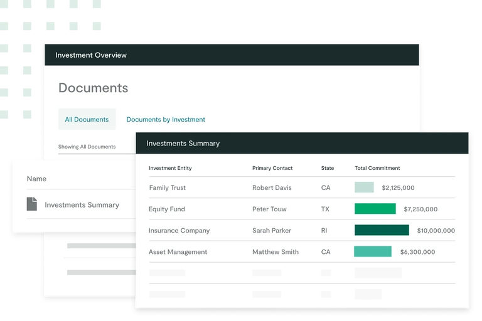This screenshot has width=482, height=321.
Task: Click contact name Sarah Parker
Action: (x=272, y=230)
